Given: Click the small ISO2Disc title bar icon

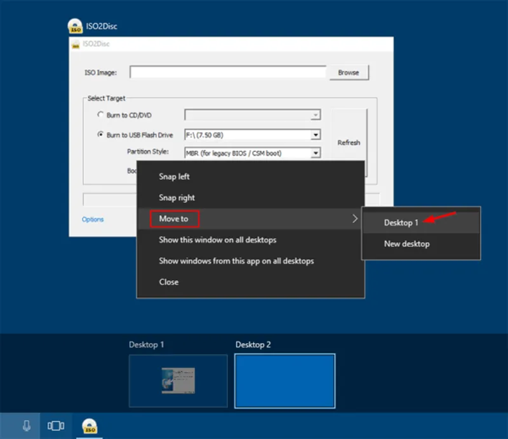Looking at the screenshot, I should click(x=76, y=46).
